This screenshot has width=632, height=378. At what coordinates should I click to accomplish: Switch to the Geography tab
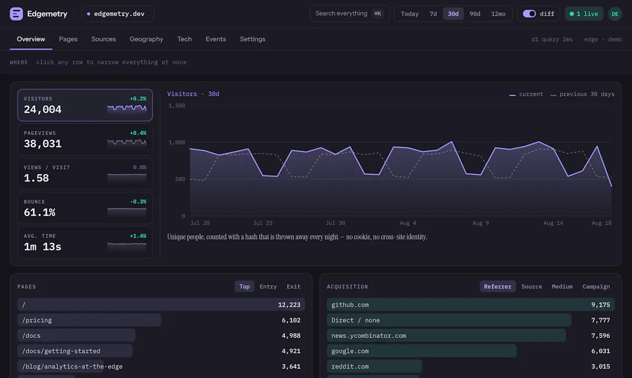point(146,39)
